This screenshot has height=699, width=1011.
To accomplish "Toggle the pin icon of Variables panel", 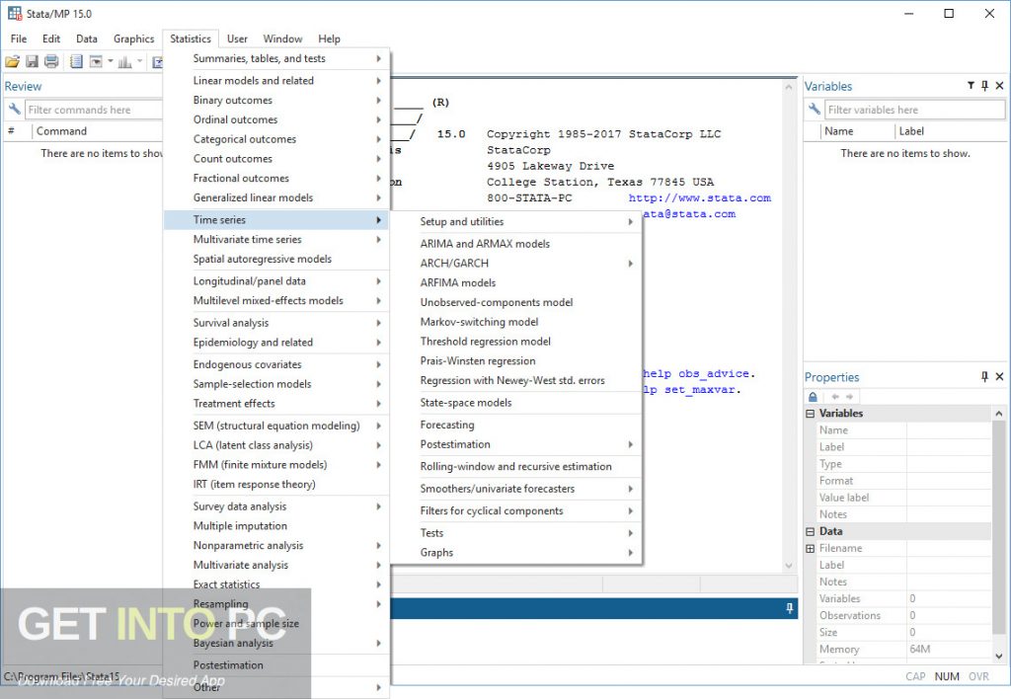I will [x=984, y=85].
